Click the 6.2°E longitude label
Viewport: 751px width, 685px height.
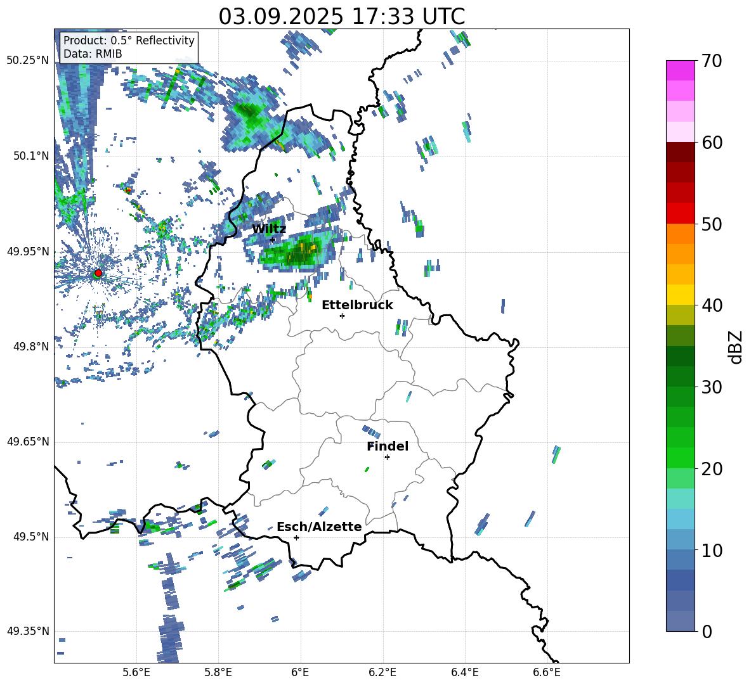(x=382, y=672)
